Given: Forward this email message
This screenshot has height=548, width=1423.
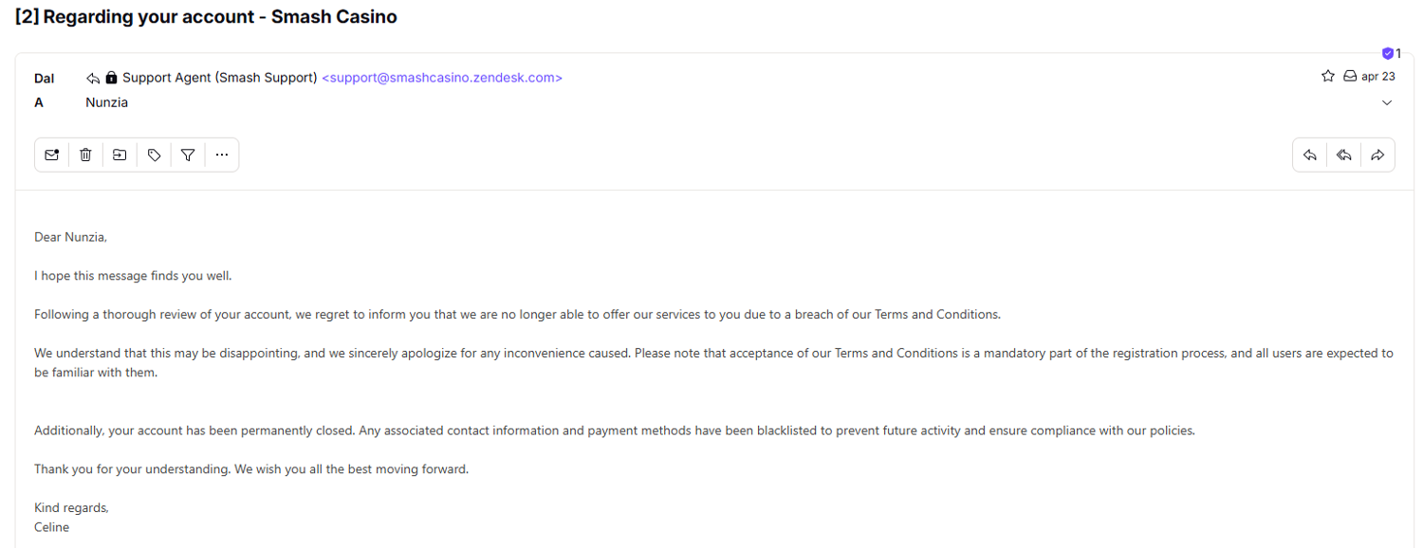Looking at the screenshot, I should pos(1377,155).
